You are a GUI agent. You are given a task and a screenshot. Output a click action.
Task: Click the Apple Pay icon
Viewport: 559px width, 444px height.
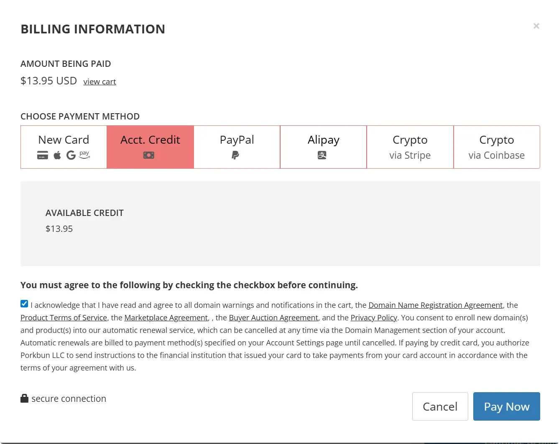(57, 155)
